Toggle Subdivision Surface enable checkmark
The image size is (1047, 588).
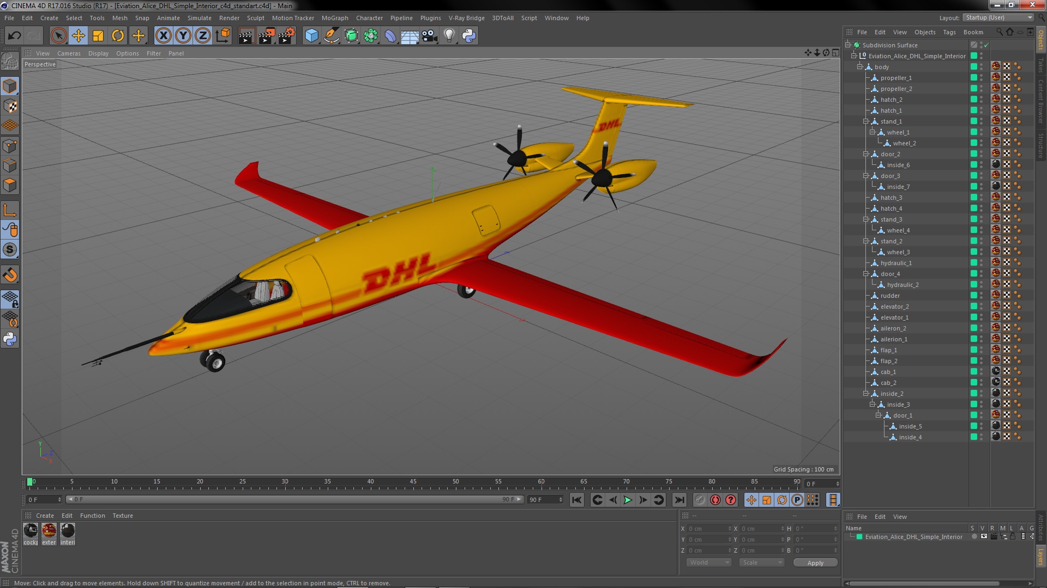pos(986,45)
